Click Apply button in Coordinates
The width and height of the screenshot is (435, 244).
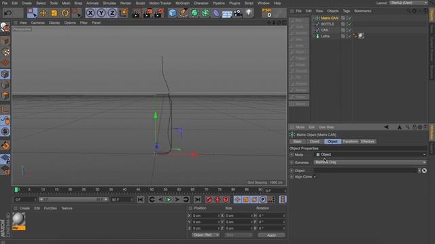(x=271, y=235)
